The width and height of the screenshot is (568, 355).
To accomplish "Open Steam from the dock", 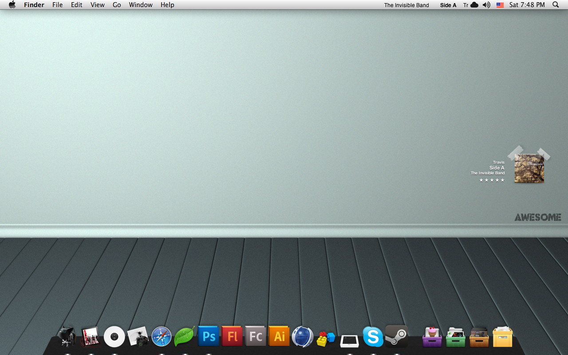I will pyautogui.click(x=396, y=336).
